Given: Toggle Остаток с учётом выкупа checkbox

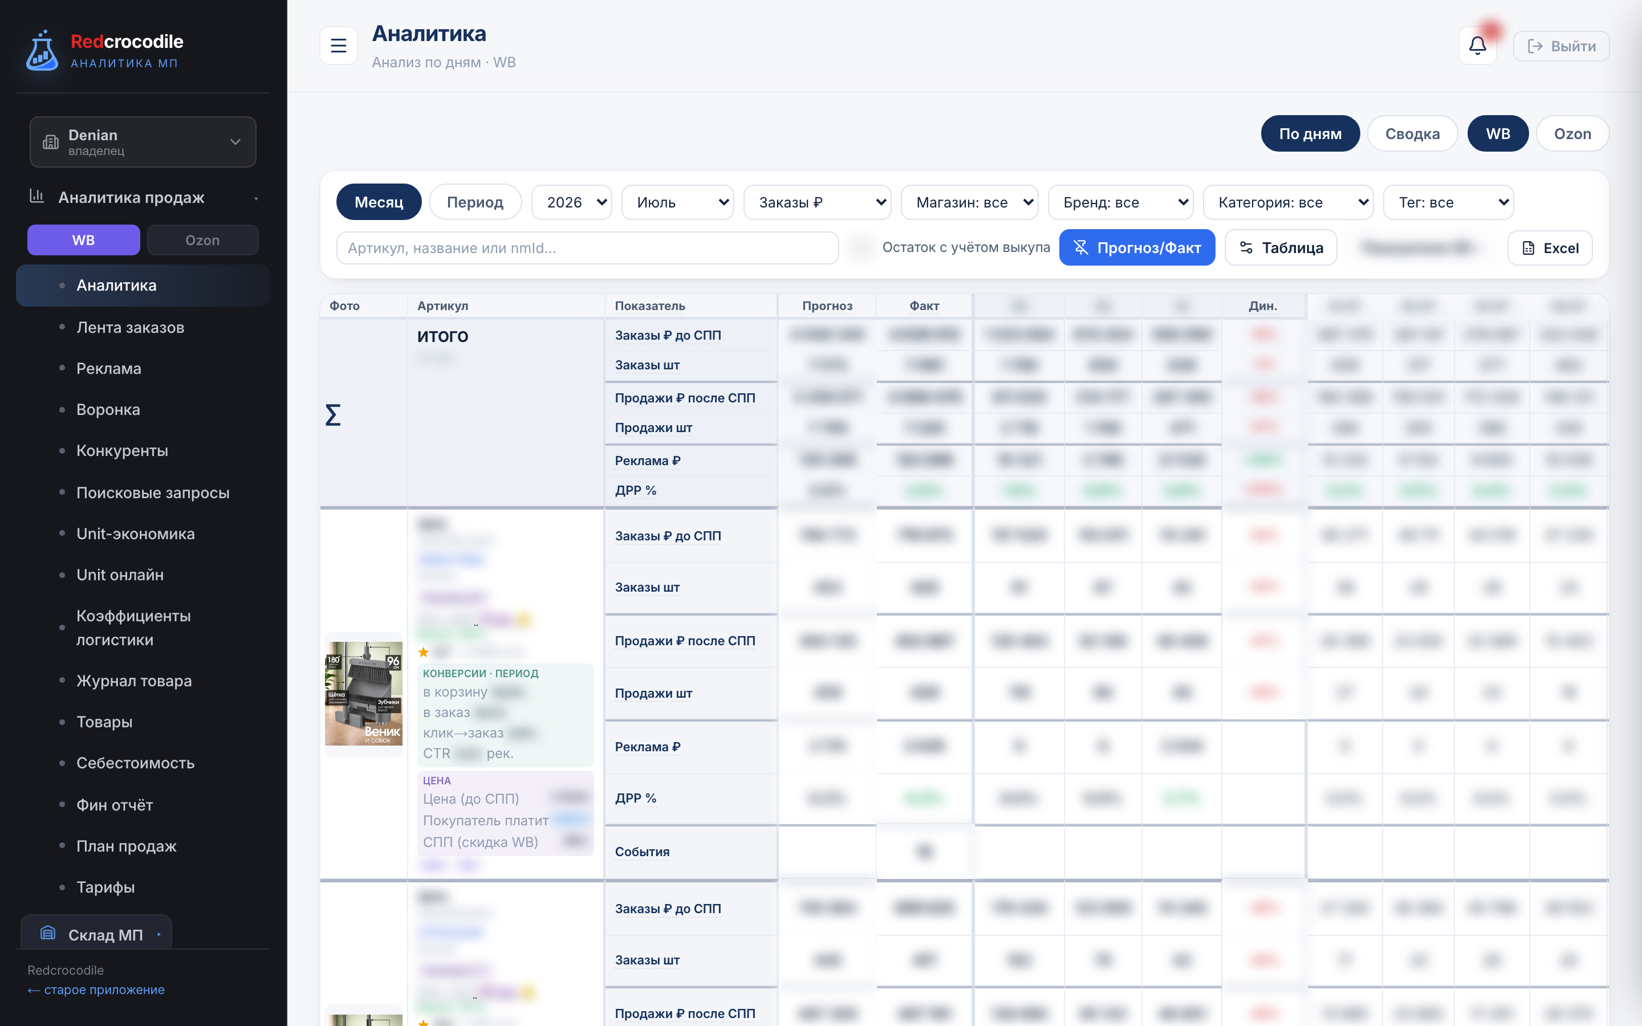Looking at the screenshot, I should (x=861, y=248).
